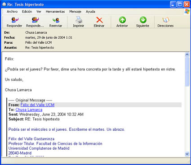Click the scrollbar down arrow
191x165 pixels.
[187, 154]
